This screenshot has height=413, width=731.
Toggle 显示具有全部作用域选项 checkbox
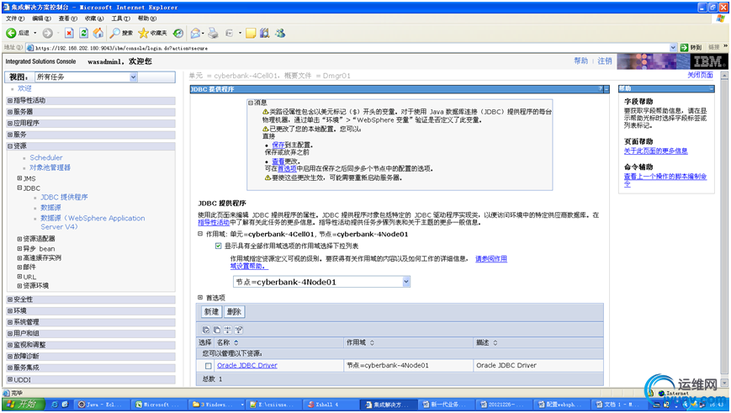tap(218, 246)
